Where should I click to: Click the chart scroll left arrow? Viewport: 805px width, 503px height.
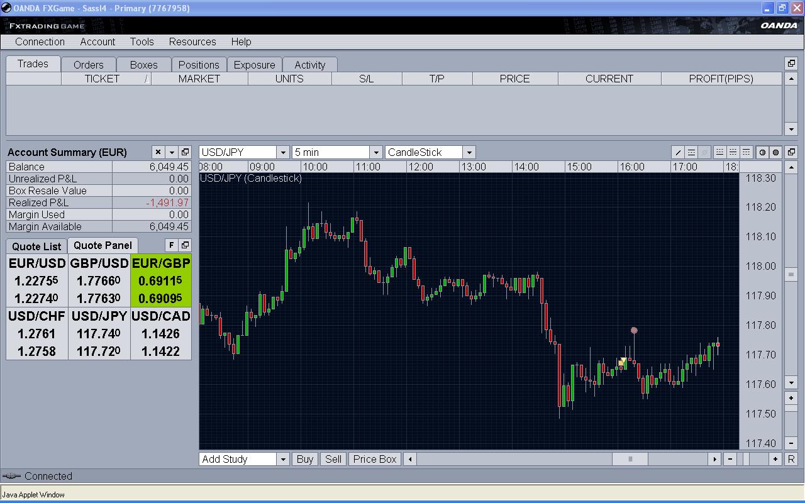(410, 459)
